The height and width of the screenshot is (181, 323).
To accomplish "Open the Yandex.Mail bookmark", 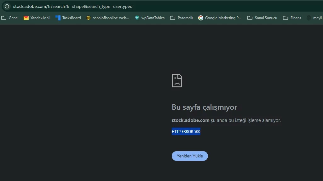I will pyautogui.click(x=37, y=18).
